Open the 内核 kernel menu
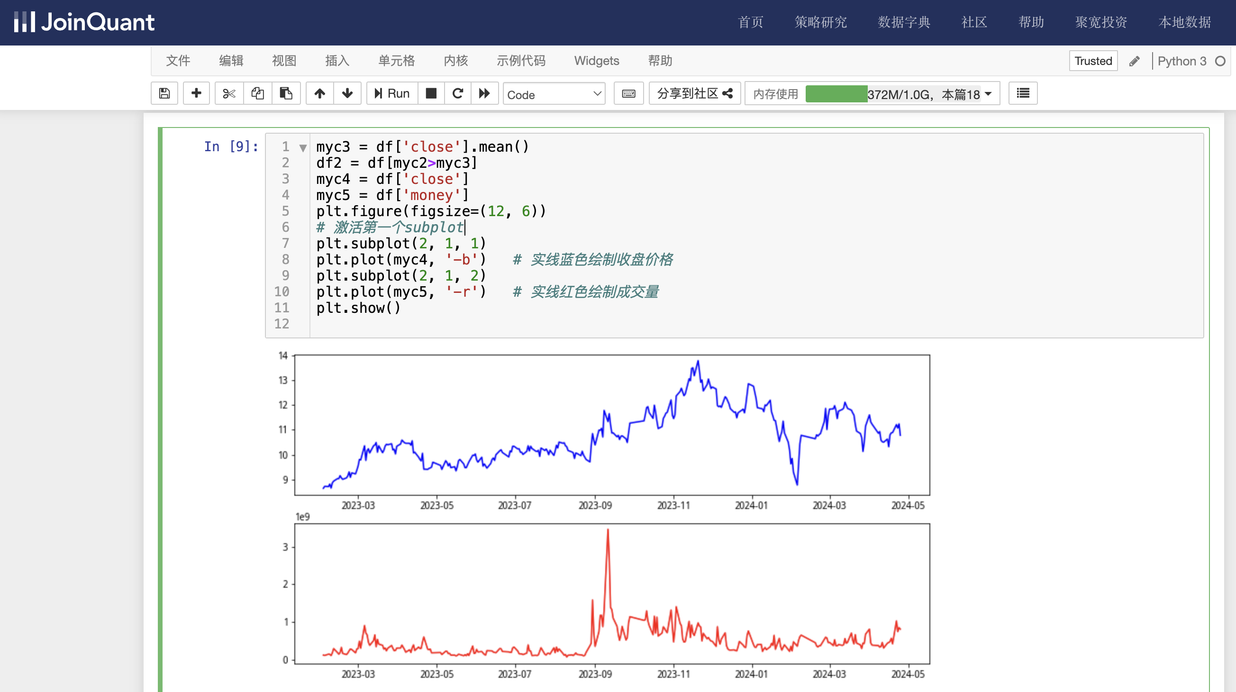This screenshot has width=1236, height=692. point(455,61)
